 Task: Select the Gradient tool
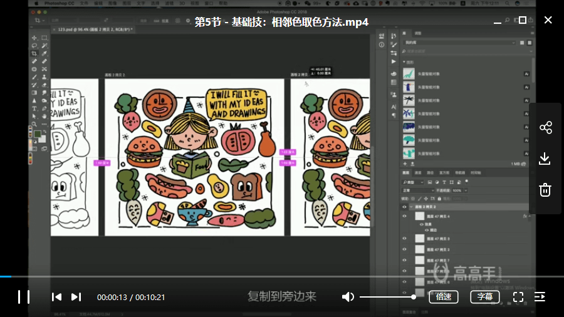tap(34, 93)
